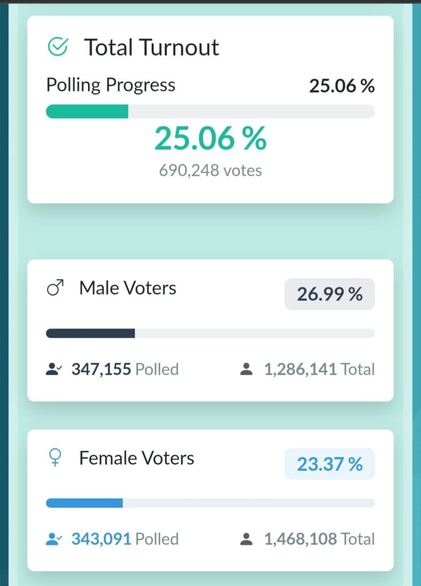
Task: Click the female symbol icon
Action: pyautogui.click(x=55, y=458)
